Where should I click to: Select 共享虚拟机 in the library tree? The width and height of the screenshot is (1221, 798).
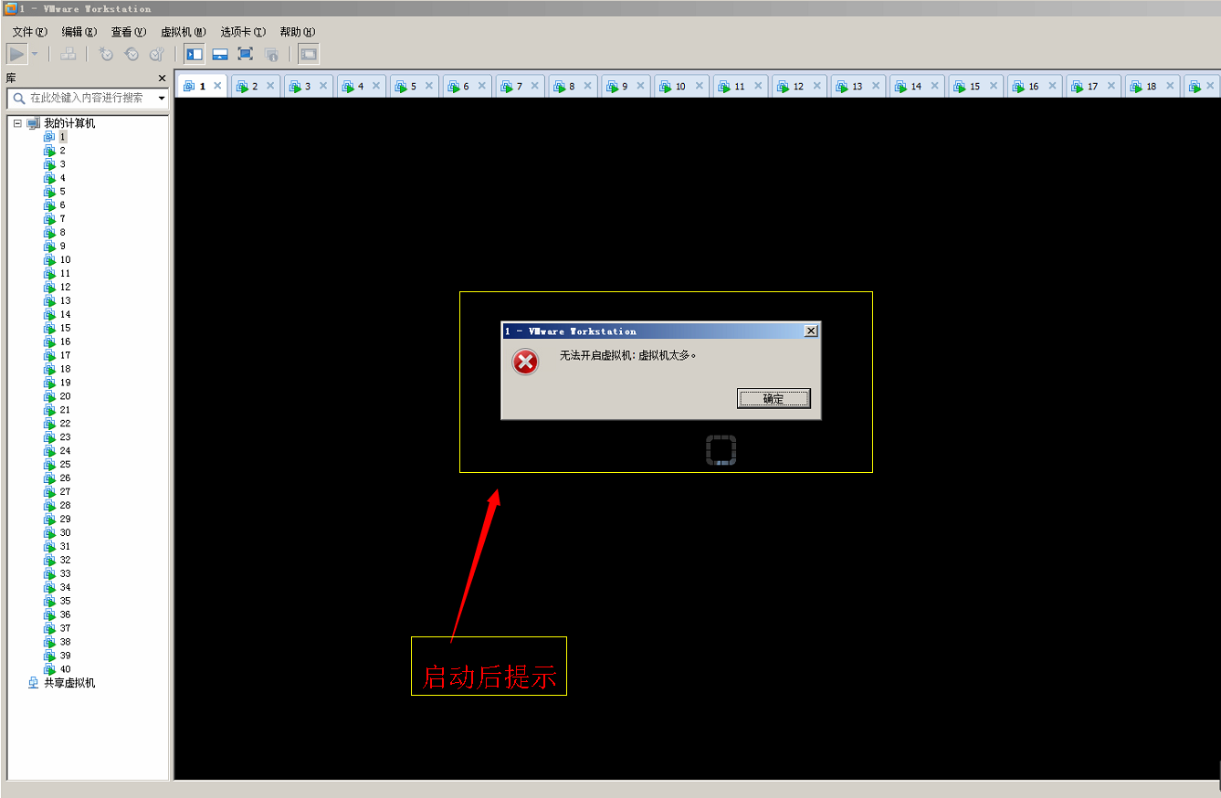click(69, 683)
